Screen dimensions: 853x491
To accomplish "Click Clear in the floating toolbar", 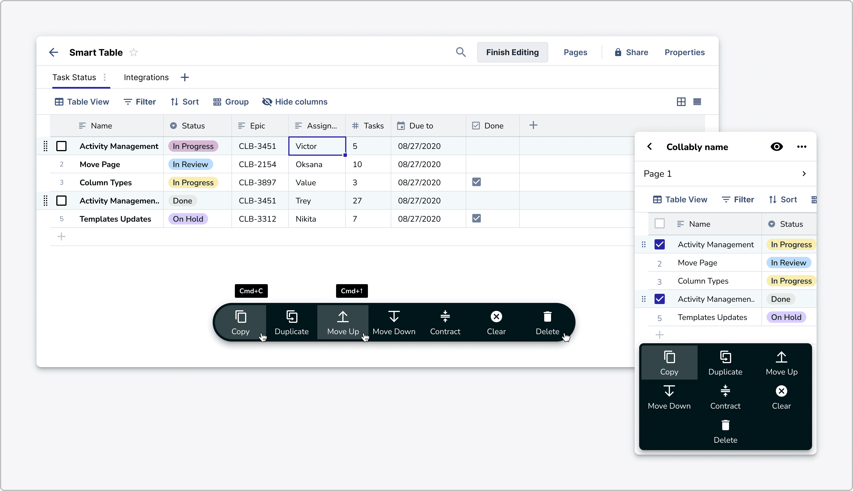I will click(496, 323).
